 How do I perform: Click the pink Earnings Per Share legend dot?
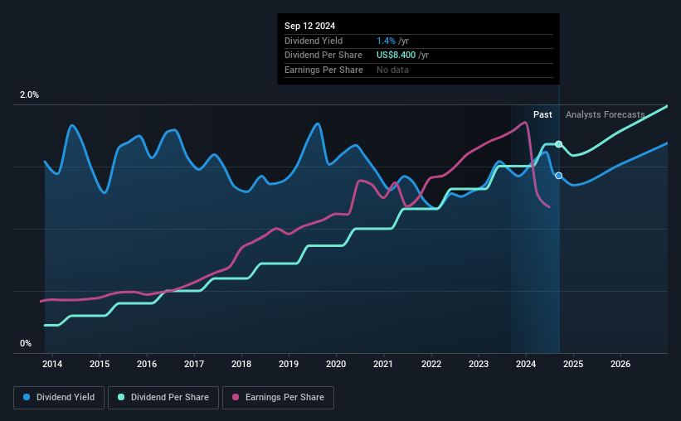point(236,397)
